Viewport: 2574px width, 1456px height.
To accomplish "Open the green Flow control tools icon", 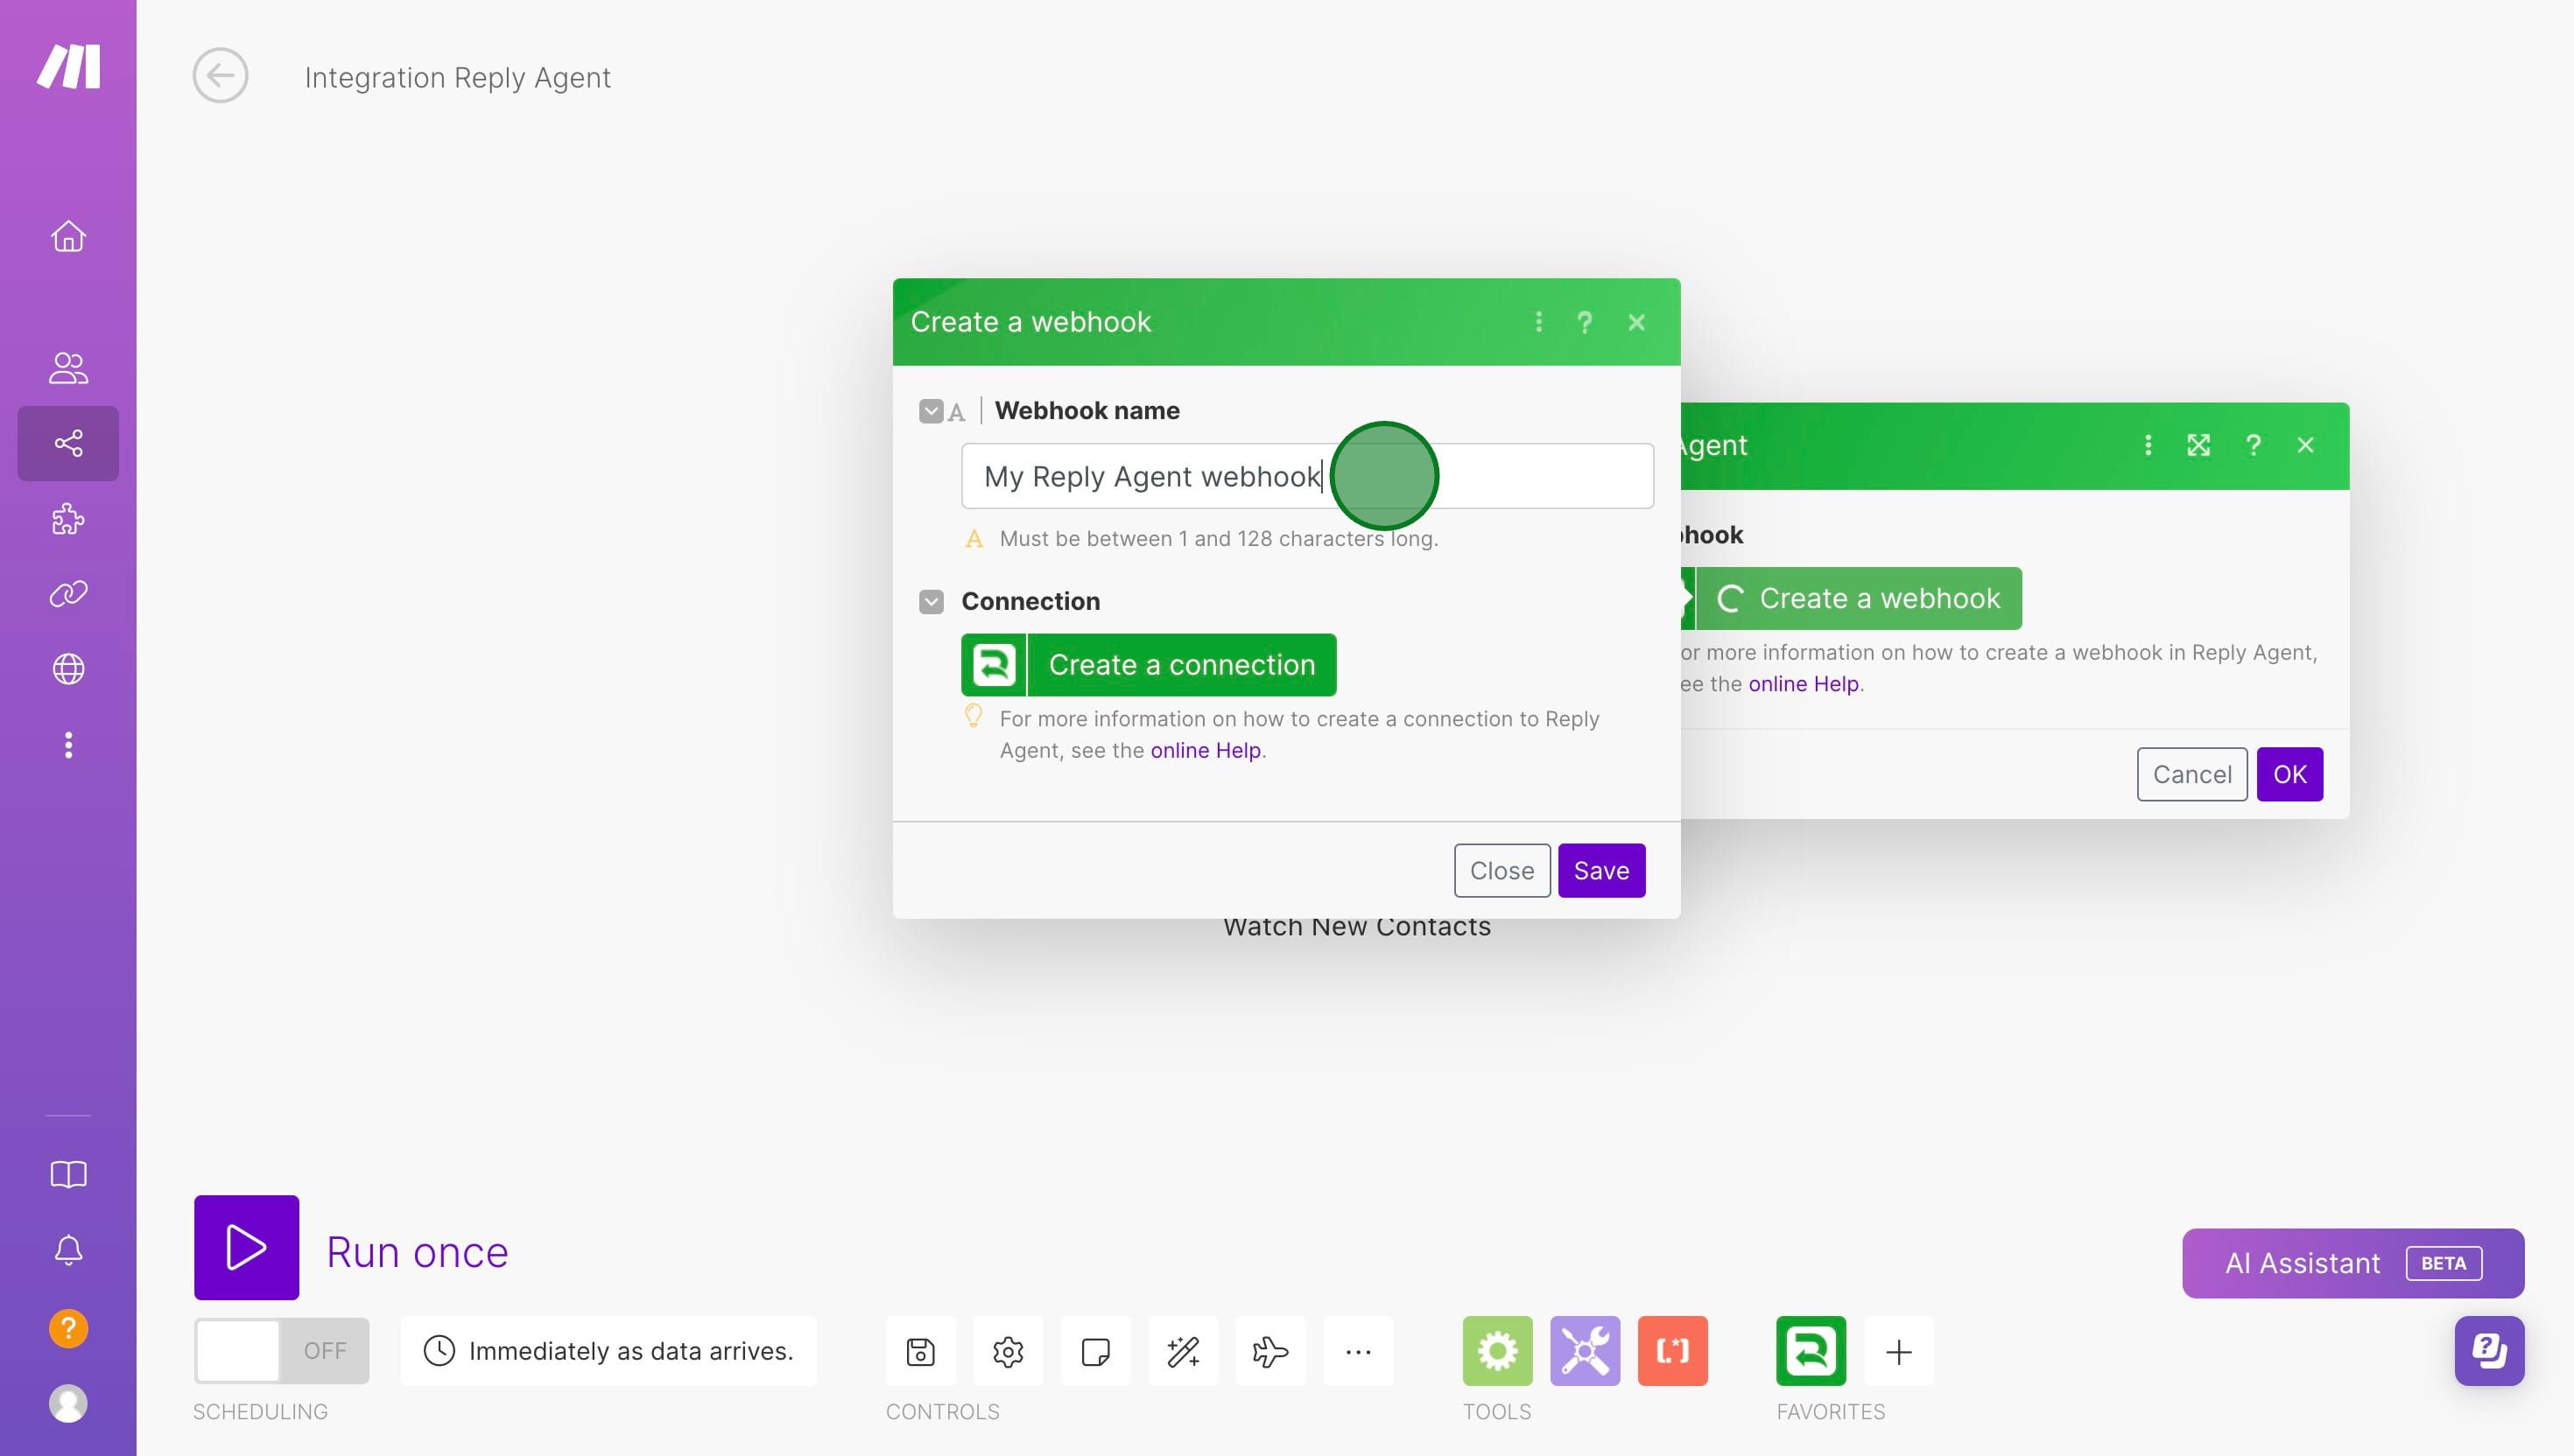I will [x=1498, y=1351].
